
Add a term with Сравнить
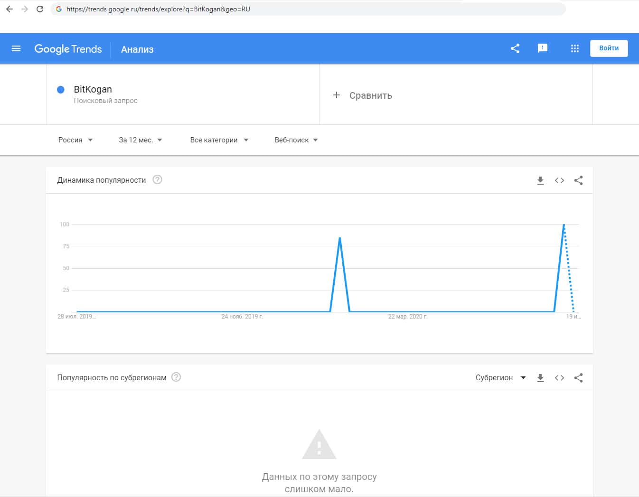point(371,95)
